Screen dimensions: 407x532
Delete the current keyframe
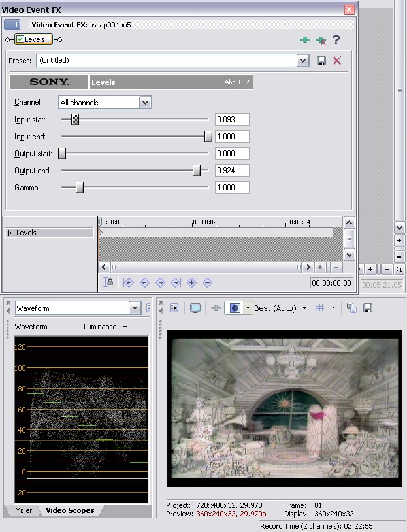[207, 282]
